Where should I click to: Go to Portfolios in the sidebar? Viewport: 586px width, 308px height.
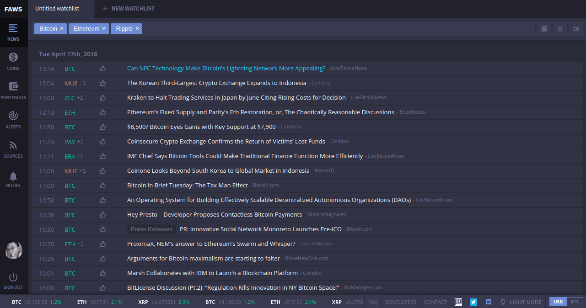(13, 90)
